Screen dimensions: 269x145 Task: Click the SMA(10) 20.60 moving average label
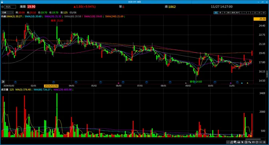click(x=34, y=17)
